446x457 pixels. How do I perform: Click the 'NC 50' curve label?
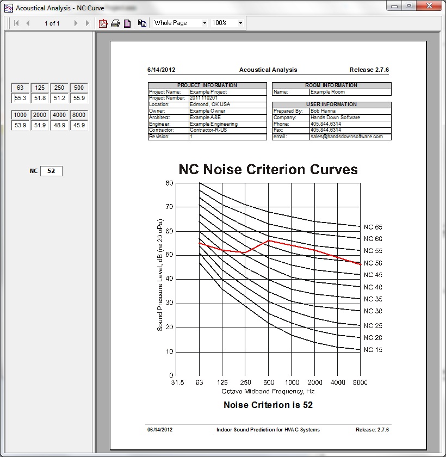point(373,263)
